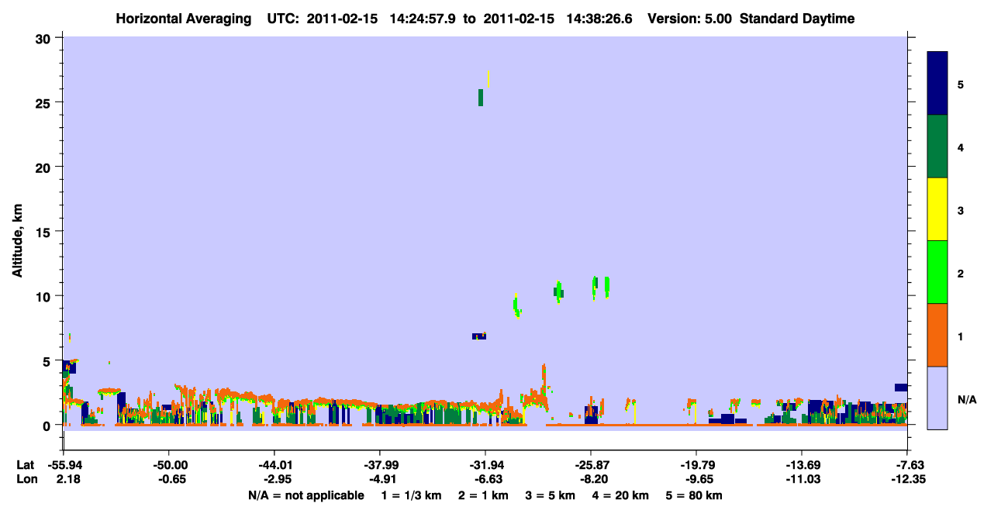Screen dimensions: 1008x517
Task: Click the dark green colorbar segment labeled 4
Action: coord(937,146)
